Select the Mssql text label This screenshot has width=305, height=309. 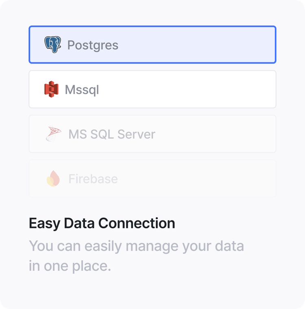82,90
